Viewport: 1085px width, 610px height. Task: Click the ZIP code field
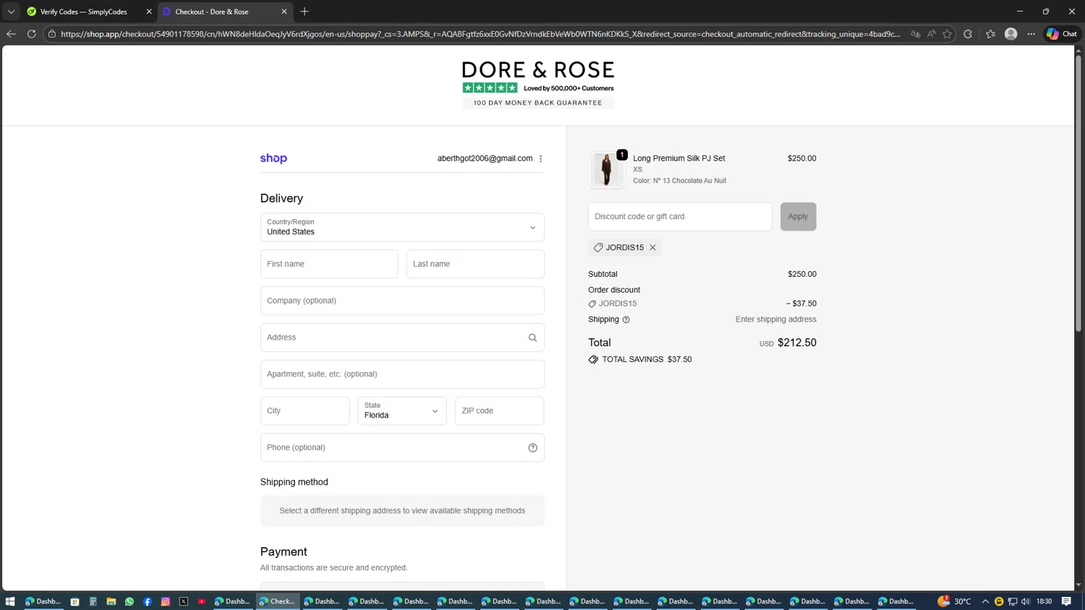[x=500, y=411]
